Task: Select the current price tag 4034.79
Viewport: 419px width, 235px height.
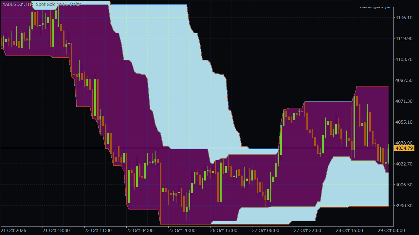Action: 405,148
